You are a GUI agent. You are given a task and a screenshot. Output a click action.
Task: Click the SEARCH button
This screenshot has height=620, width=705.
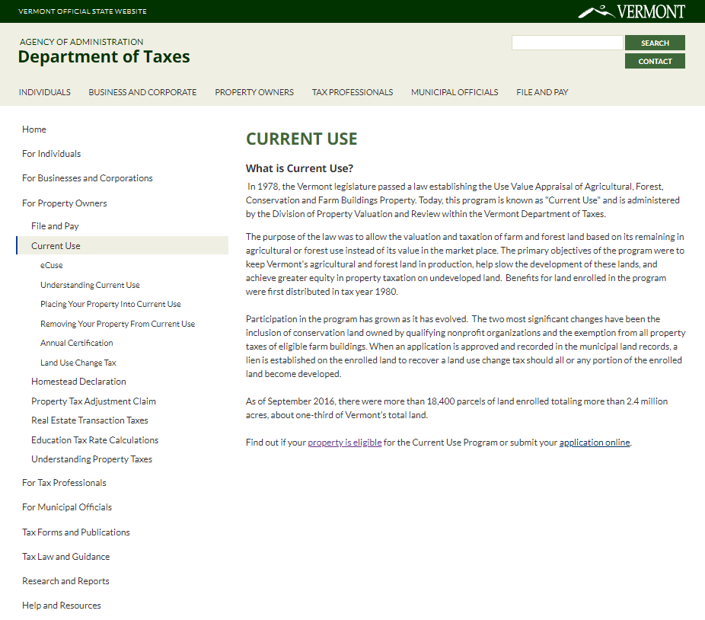click(x=655, y=43)
